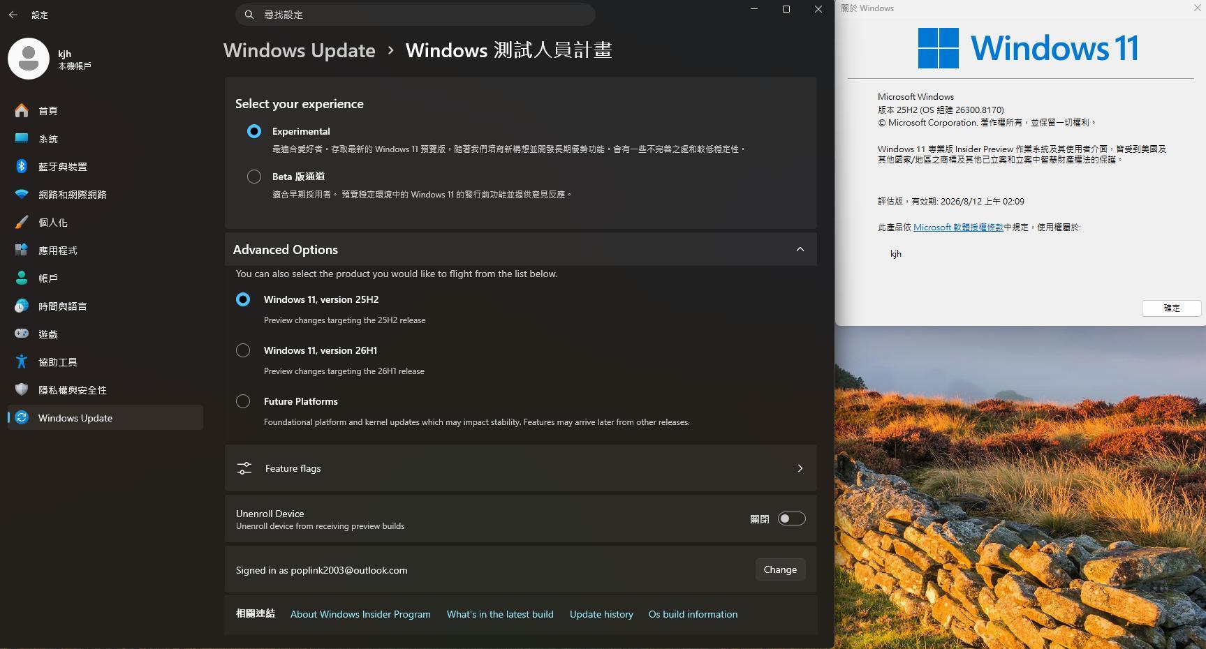Screen dimensions: 1206x649
Task: Open the 時間與語言 globe icon
Action: (x=22, y=306)
